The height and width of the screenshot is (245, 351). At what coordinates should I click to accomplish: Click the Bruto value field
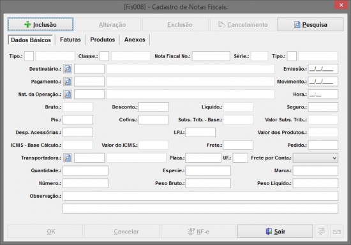coord(78,107)
